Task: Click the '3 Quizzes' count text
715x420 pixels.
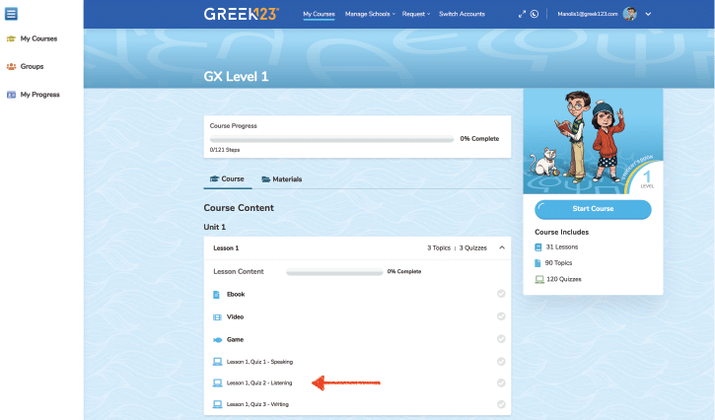Action: (472, 248)
